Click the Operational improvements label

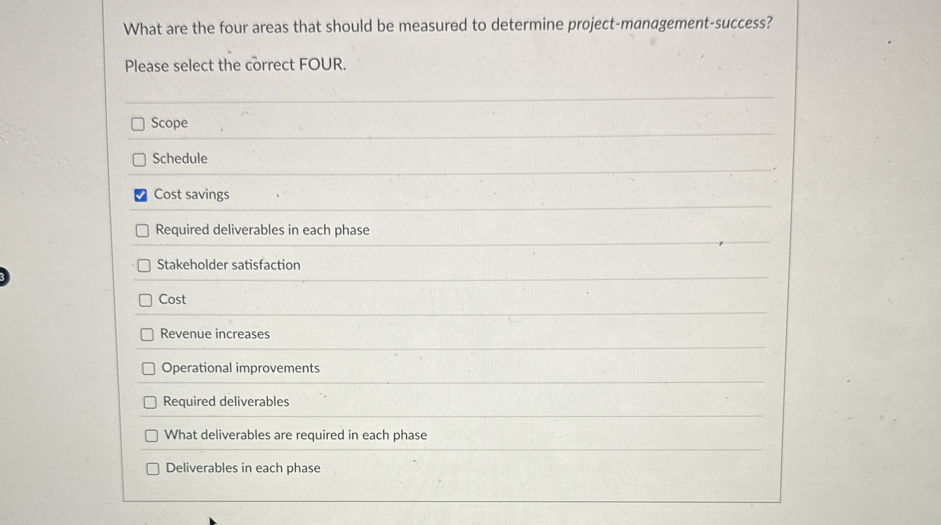point(241,368)
